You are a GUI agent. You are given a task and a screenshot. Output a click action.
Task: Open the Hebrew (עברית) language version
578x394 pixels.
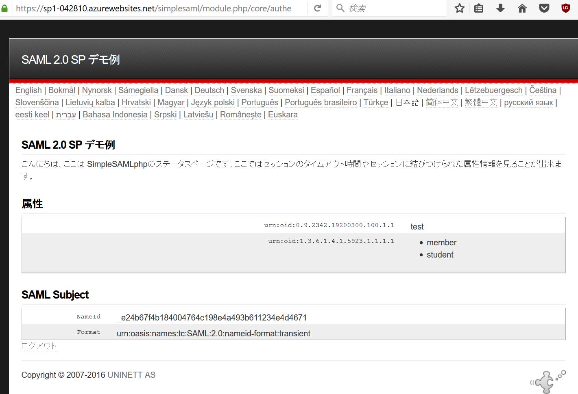pyautogui.click(x=66, y=115)
